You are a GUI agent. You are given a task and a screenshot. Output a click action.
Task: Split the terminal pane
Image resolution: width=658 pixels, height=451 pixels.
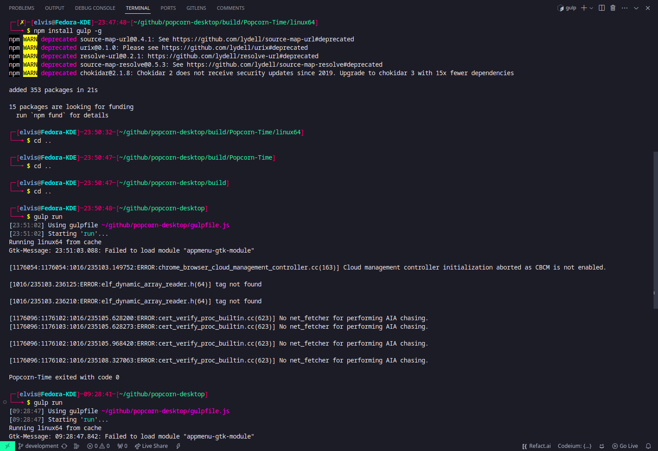601,8
